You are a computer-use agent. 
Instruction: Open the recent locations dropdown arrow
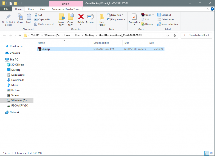15,36
